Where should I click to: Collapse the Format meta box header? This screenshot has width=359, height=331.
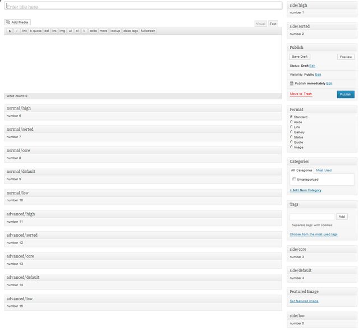click(x=322, y=109)
